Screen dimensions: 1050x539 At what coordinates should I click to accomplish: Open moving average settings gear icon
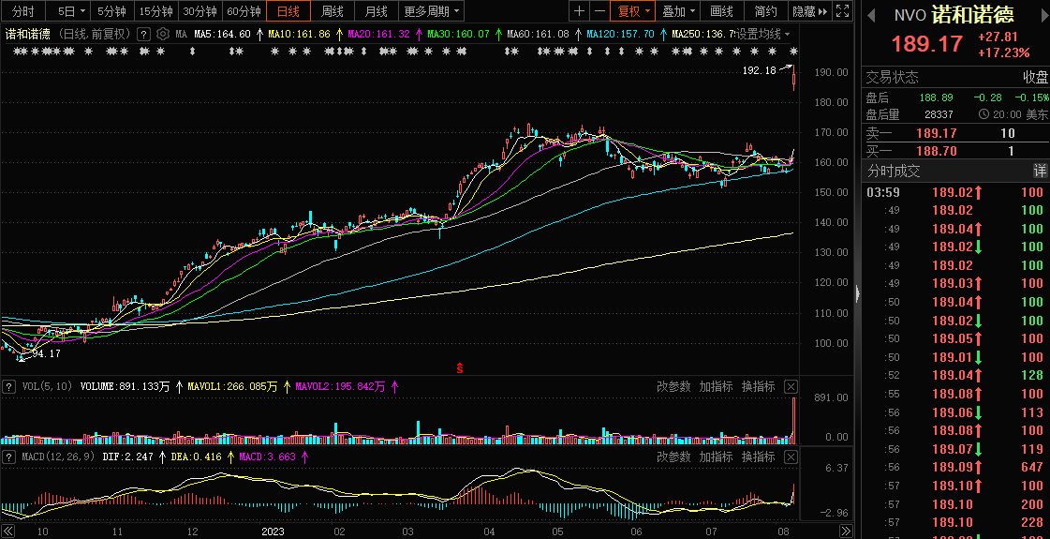click(163, 34)
